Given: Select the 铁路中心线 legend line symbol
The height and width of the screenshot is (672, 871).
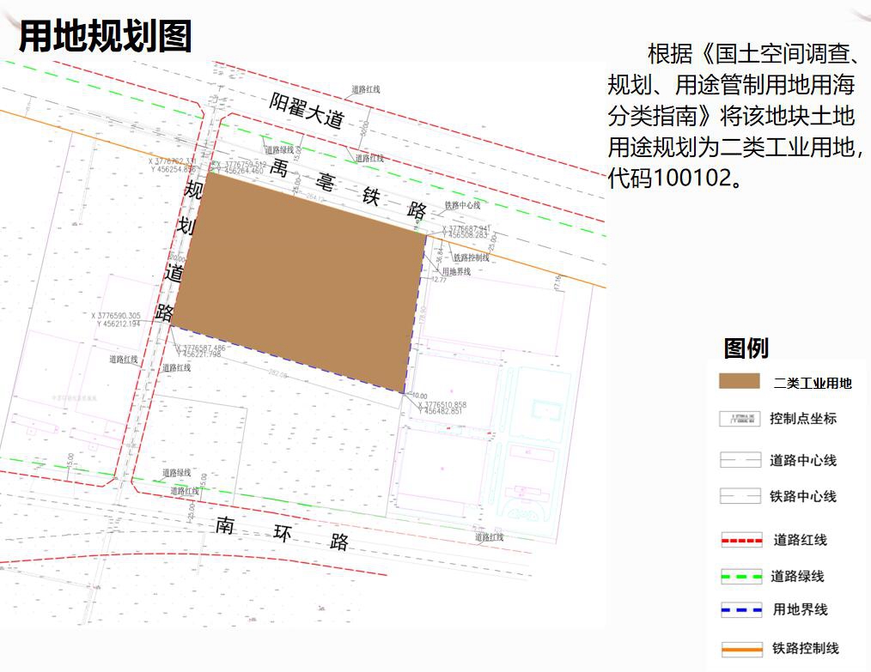Looking at the screenshot, I should 740,497.
